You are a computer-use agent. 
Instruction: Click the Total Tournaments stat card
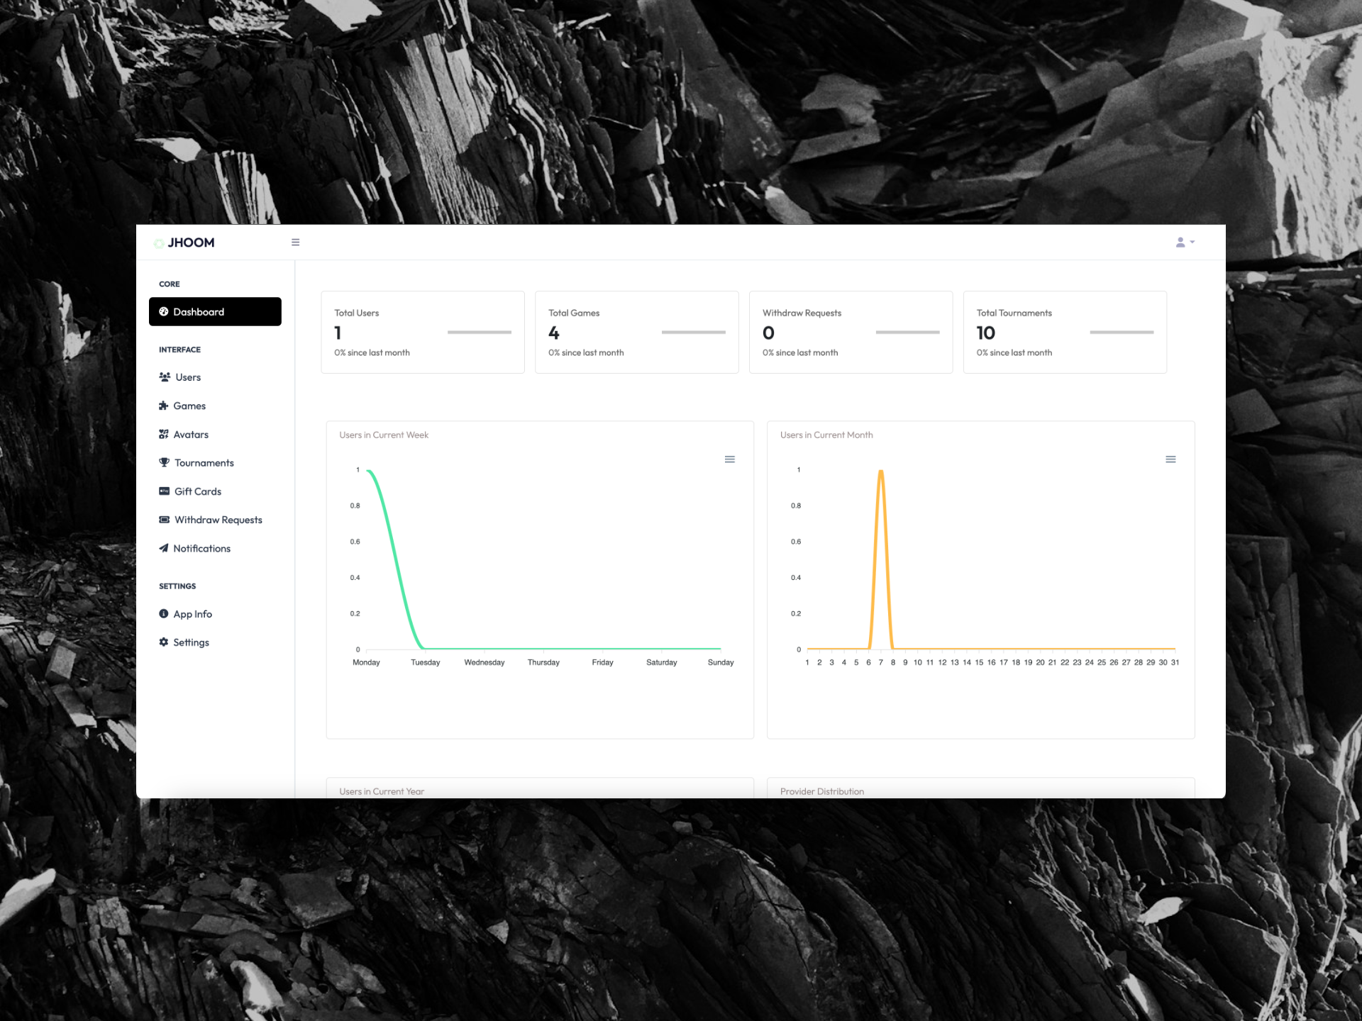[1064, 332]
